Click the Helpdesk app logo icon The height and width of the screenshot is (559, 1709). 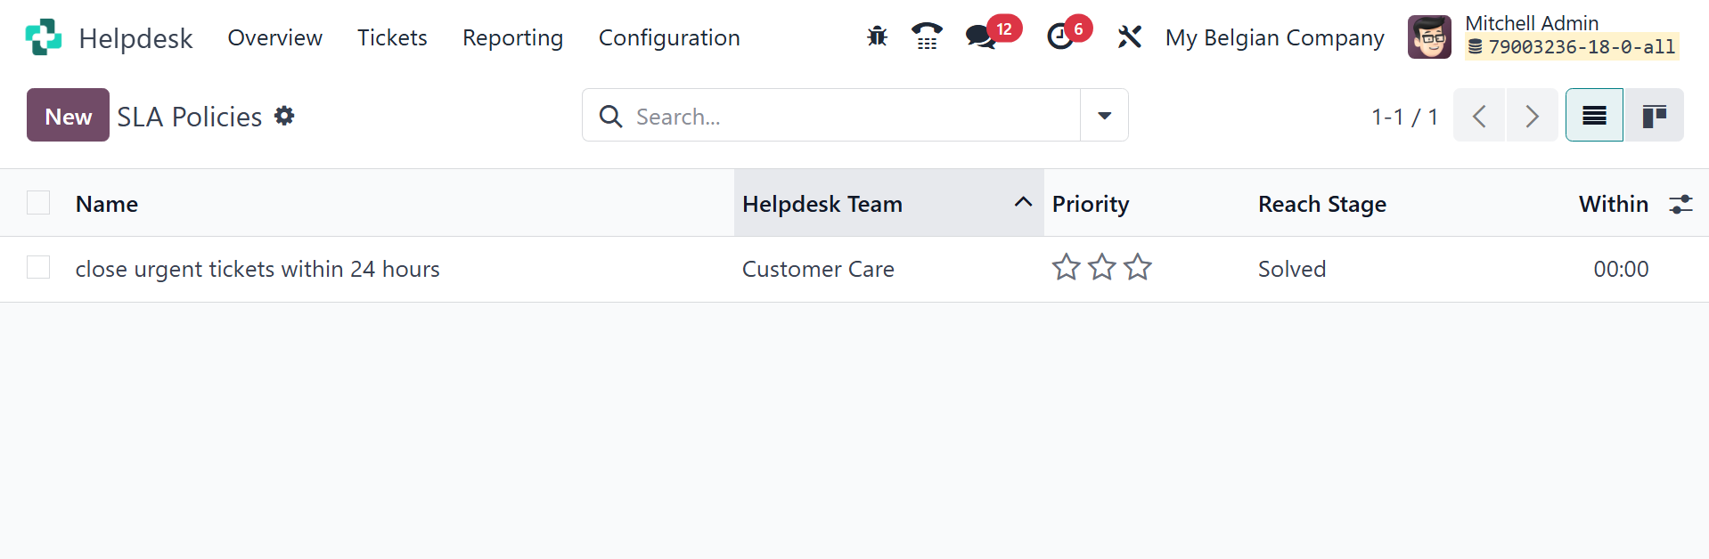43,37
